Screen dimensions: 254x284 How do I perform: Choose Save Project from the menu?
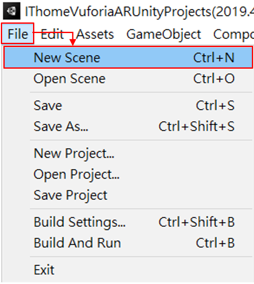[x=71, y=195]
